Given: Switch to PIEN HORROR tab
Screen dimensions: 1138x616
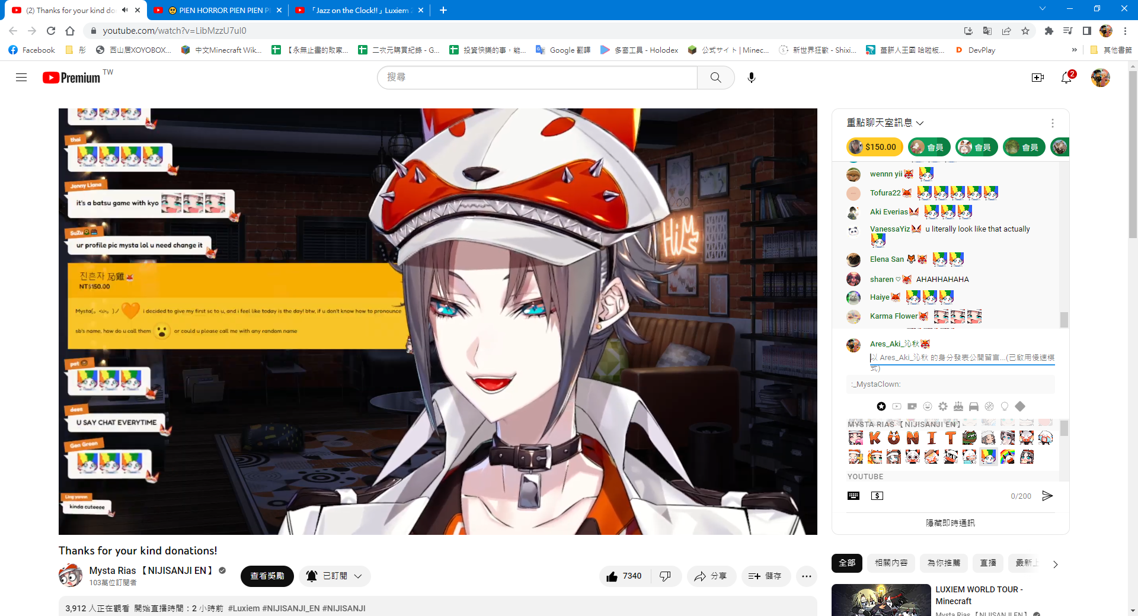Looking at the screenshot, I should point(218,10).
